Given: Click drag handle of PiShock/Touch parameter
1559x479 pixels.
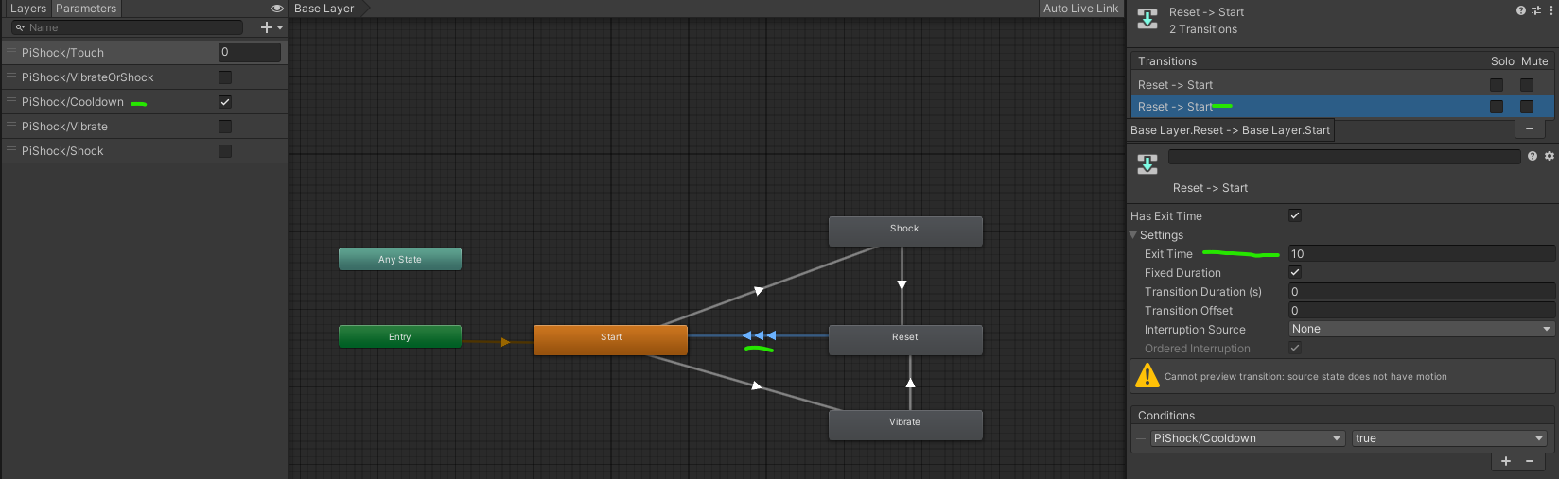Looking at the screenshot, I should [11, 52].
